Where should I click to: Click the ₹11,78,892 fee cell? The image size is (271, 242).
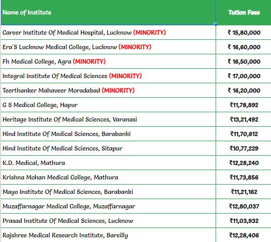[x=244, y=105]
